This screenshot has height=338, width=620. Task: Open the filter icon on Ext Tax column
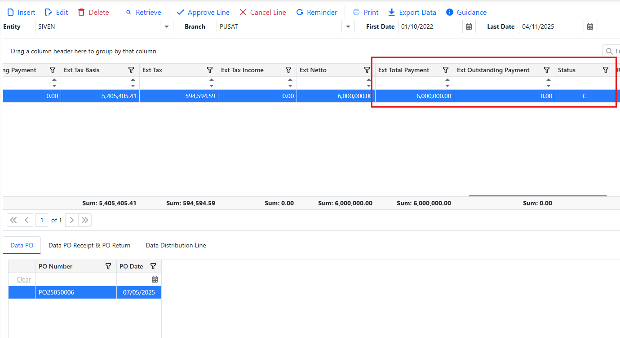pos(210,70)
